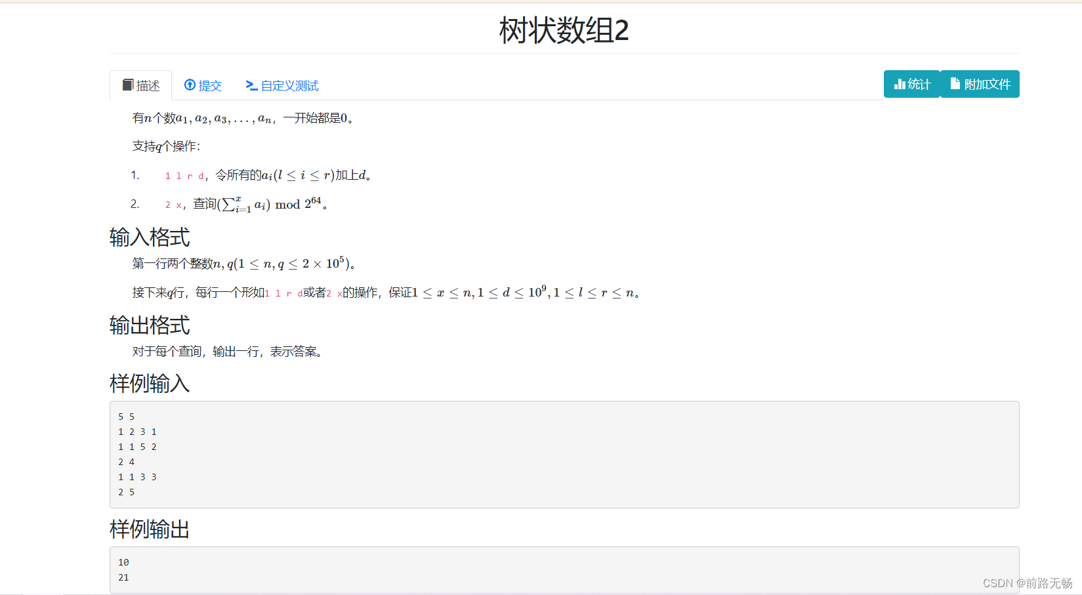Image resolution: width=1082 pixels, height=595 pixels.
Task: Click the 输入格式 heading
Action: click(x=150, y=237)
